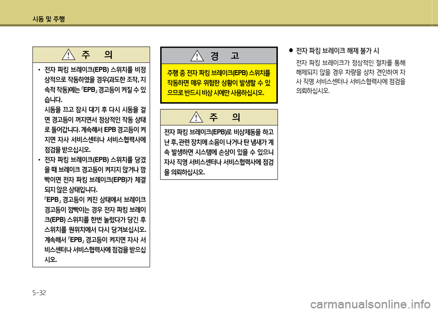Viewport: 438px width, 312px height.
Task: Click the line '스위치를 원위치에서 다시 당겨보십시오.'
Action: click(x=95, y=230)
